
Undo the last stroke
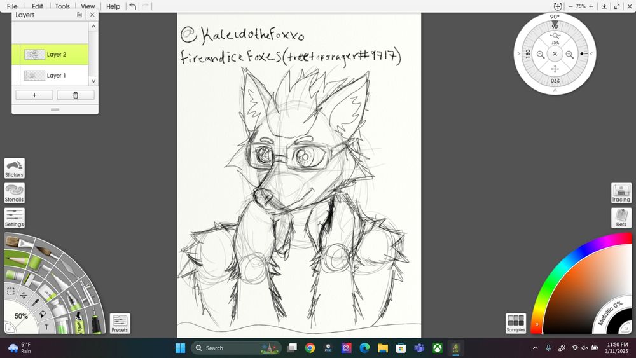pos(133,6)
